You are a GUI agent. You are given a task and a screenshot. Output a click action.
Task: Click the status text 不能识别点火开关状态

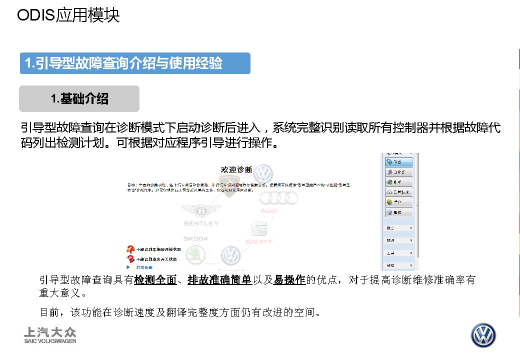click(156, 259)
